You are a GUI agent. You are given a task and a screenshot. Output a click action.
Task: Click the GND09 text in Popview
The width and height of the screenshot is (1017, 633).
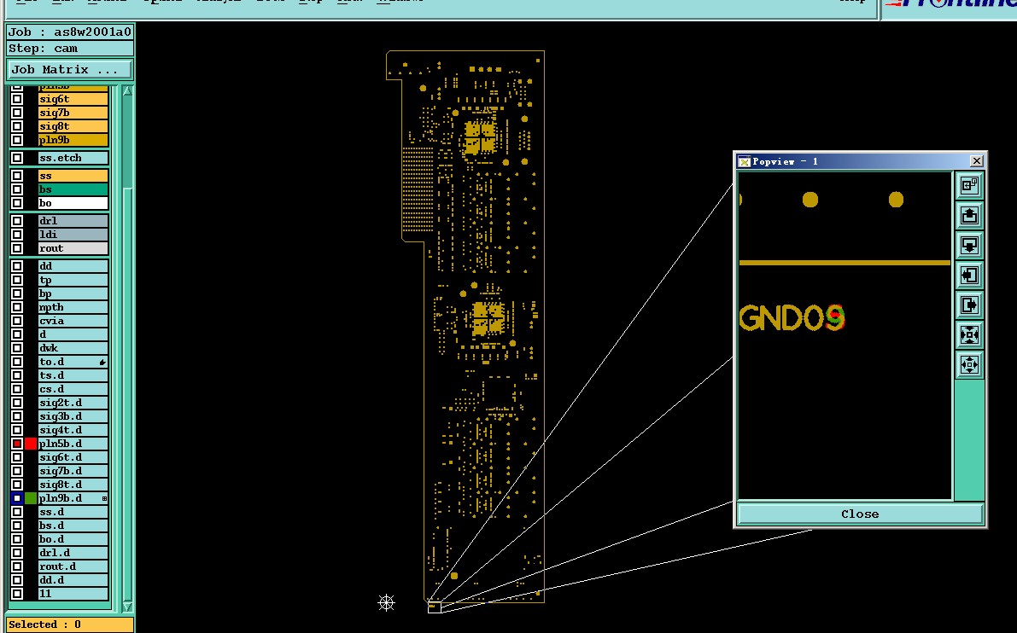[x=792, y=318]
